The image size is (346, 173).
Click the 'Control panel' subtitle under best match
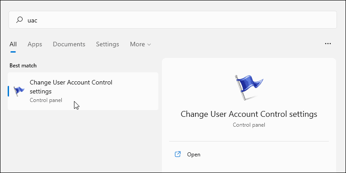(46, 100)
